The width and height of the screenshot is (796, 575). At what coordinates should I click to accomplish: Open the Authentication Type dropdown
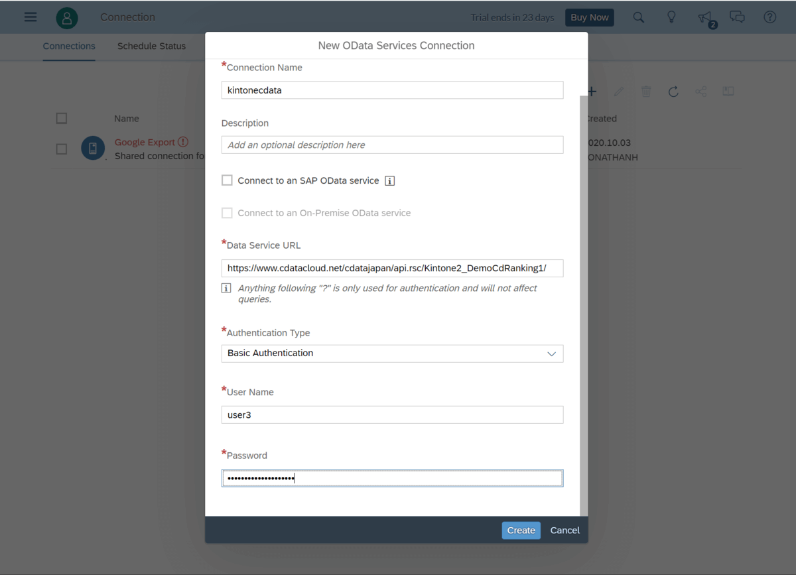392,353
